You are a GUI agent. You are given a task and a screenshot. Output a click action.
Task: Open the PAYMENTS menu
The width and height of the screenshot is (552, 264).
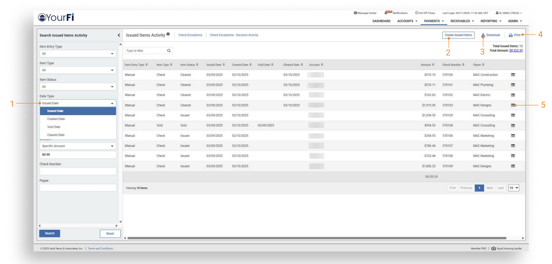[434, 21]
